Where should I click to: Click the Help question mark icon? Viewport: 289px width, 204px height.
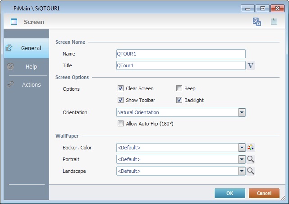click(11, 66)
